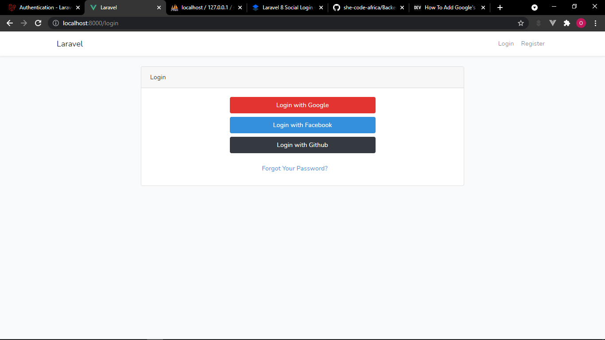Navigate back using the back arrow

click(x=10, y=23)
